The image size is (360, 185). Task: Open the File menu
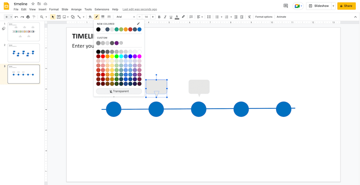16,9
